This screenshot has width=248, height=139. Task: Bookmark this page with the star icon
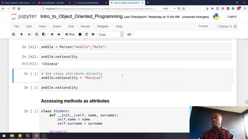(183, 8)
